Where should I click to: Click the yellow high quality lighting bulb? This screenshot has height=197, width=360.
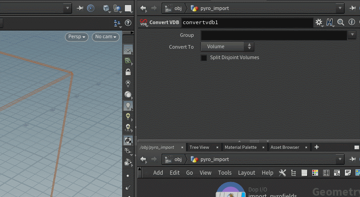coord(128,117)
